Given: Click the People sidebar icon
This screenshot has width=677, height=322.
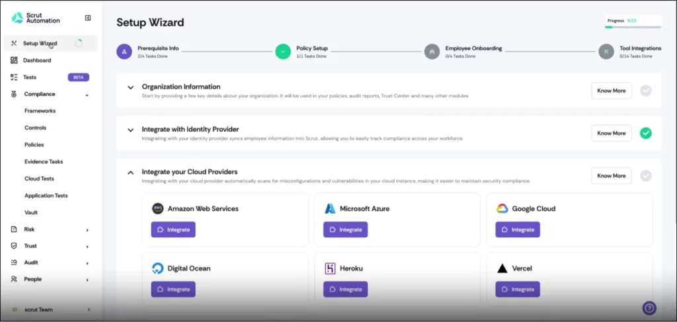Looking at the screenshot, I should (x=14, y=279).
